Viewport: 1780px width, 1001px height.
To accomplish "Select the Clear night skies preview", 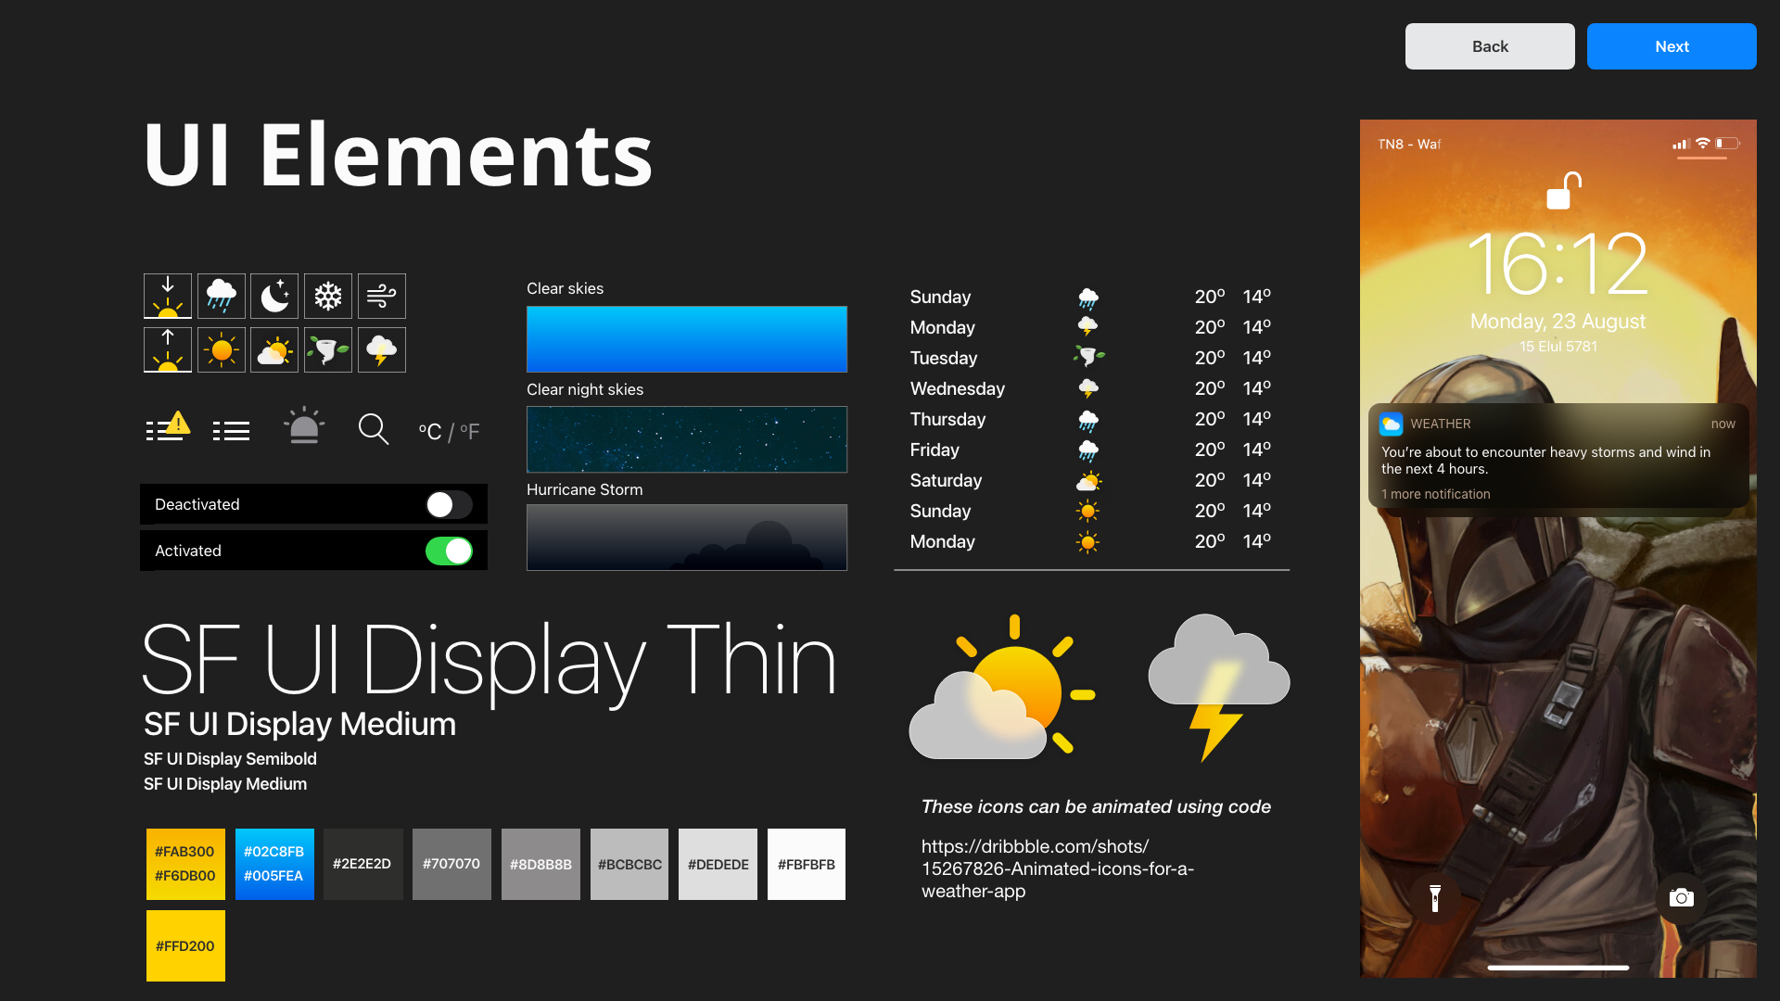I will point(686,439).
